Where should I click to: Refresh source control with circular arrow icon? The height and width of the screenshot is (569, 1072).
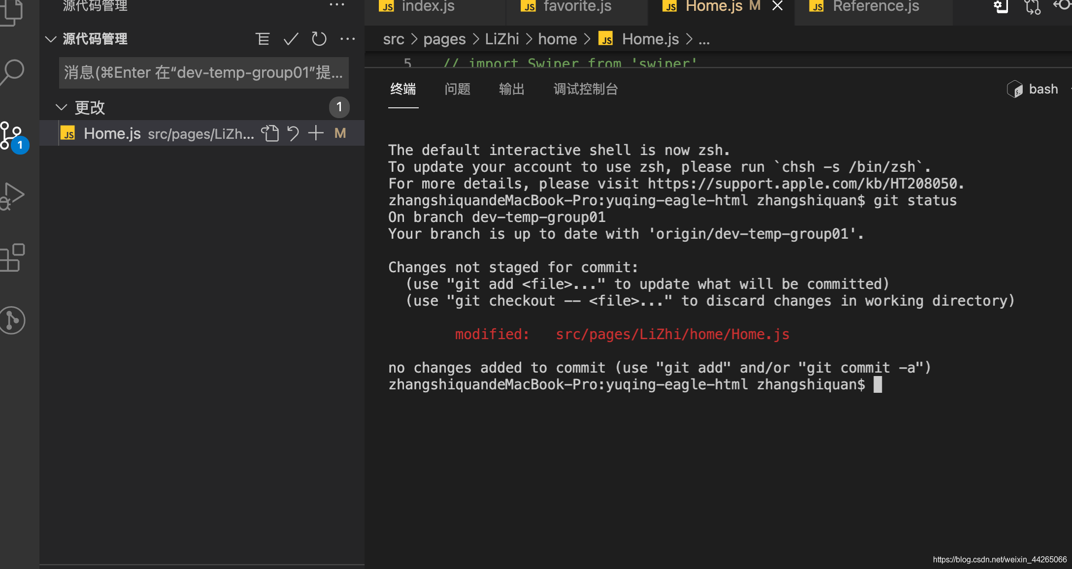click(x=319, y=39)
